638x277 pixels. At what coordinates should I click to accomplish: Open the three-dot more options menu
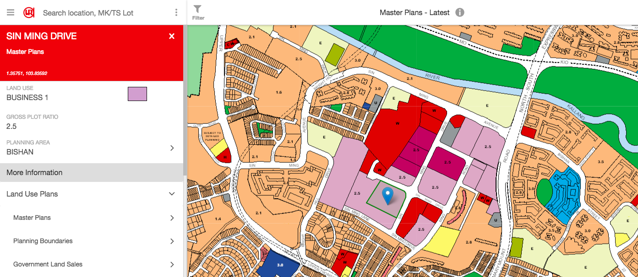click(x=176, y=12)
